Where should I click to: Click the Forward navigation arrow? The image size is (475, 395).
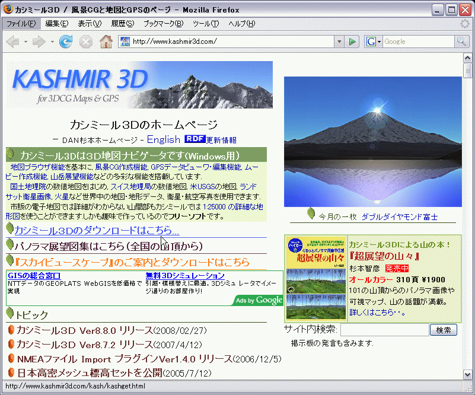39,42
